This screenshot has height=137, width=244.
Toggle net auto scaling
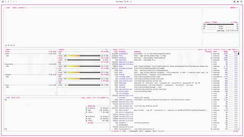coord(89,98)
